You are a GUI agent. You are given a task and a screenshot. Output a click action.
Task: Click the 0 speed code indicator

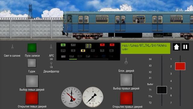pos(73,51)
